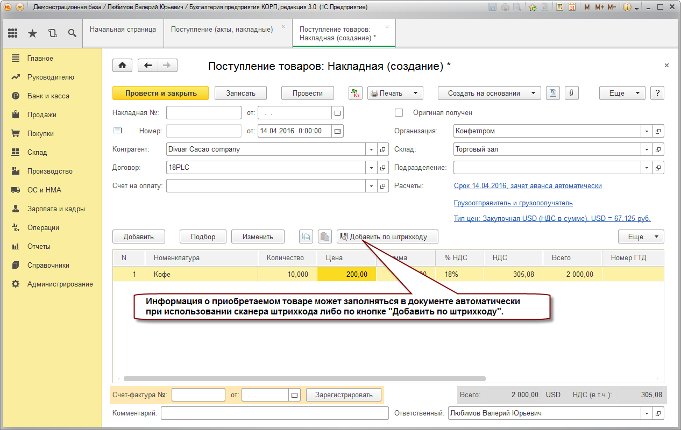Open history icon in top panel
This screenshot has height=430, width=681.
tap(52, 33)
